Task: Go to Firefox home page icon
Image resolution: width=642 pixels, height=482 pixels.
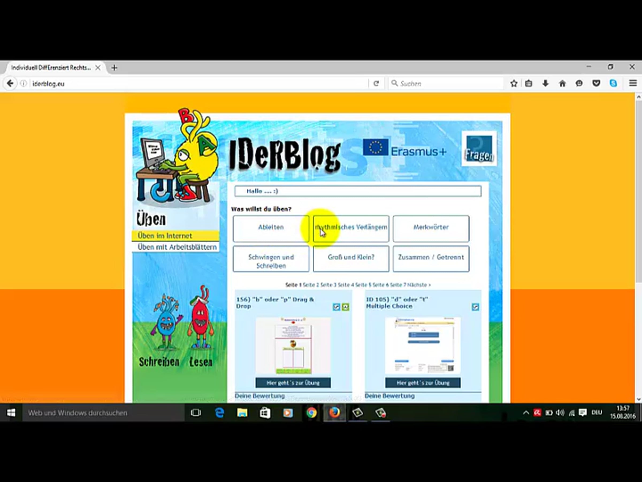Action: (x=562, y=84)
